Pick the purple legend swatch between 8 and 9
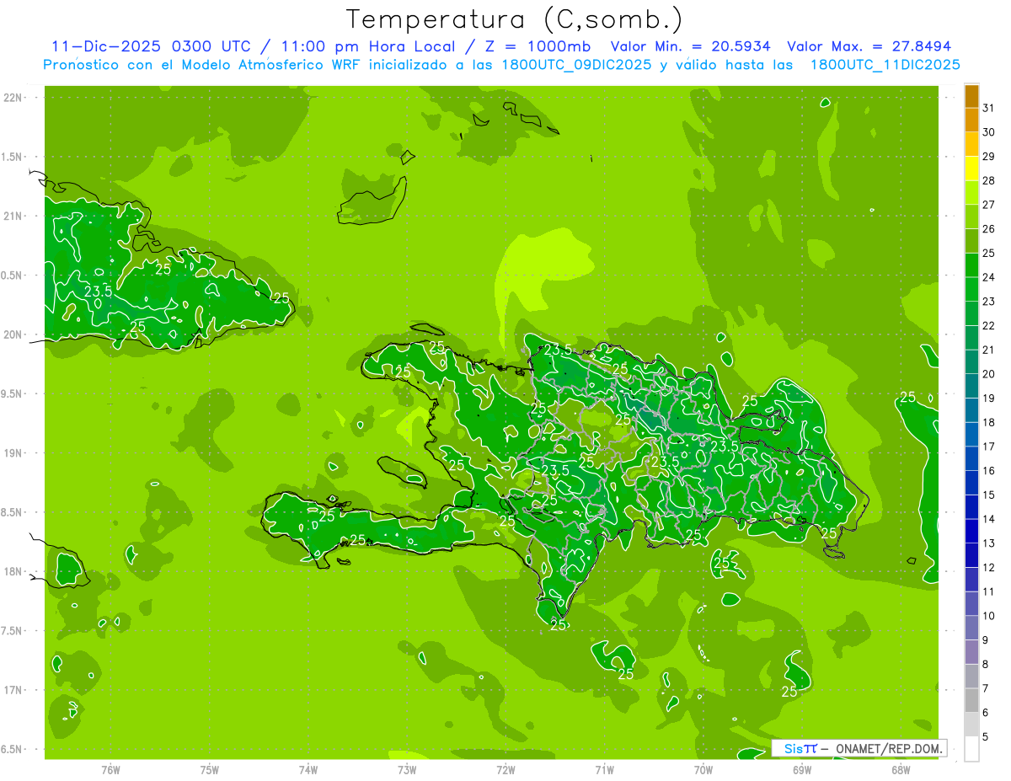Image resolution: width=1011 pixels, height=781 pixels. (972, 652)
